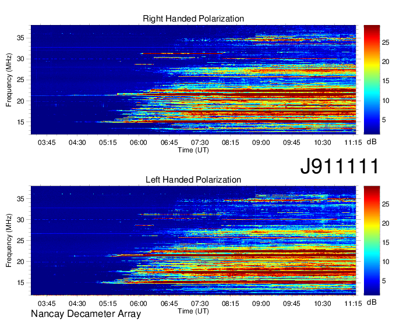Click 15 value on Left Handed color bar
Viewport: 396px width, 321px height.
386,242
